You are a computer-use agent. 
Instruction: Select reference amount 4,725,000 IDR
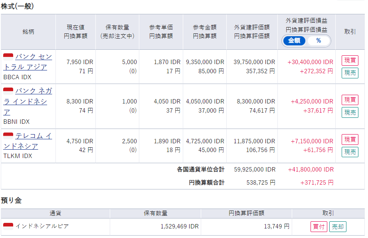tap(205, 141)
